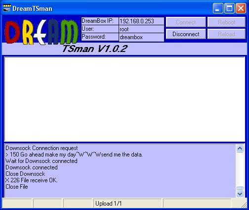249x210 pixels.
Task: Click the log scrollbar up arrow
Action: pos(240,149)
